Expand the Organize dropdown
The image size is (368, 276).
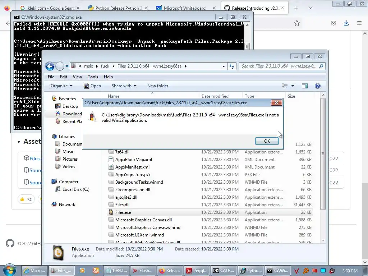pos(61,86)
